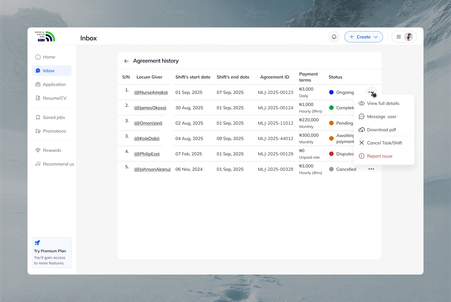Click the Agreement history heading
This screenshot has height=302, width=451.
[x=156, y=61]
